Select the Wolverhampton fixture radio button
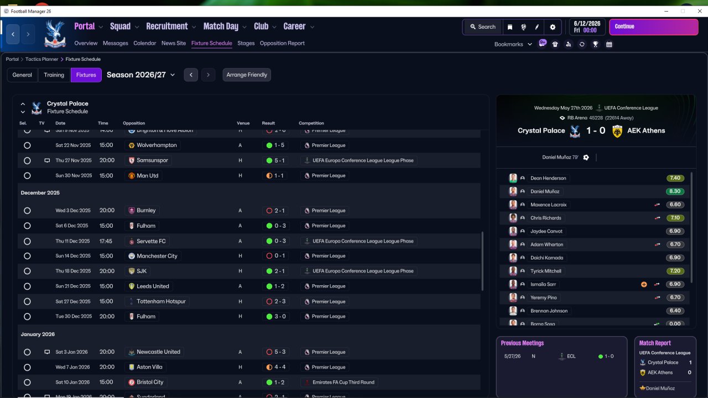The height and width of the screenshot is (398, 708). pyautogui.click(x=27, y=145)
